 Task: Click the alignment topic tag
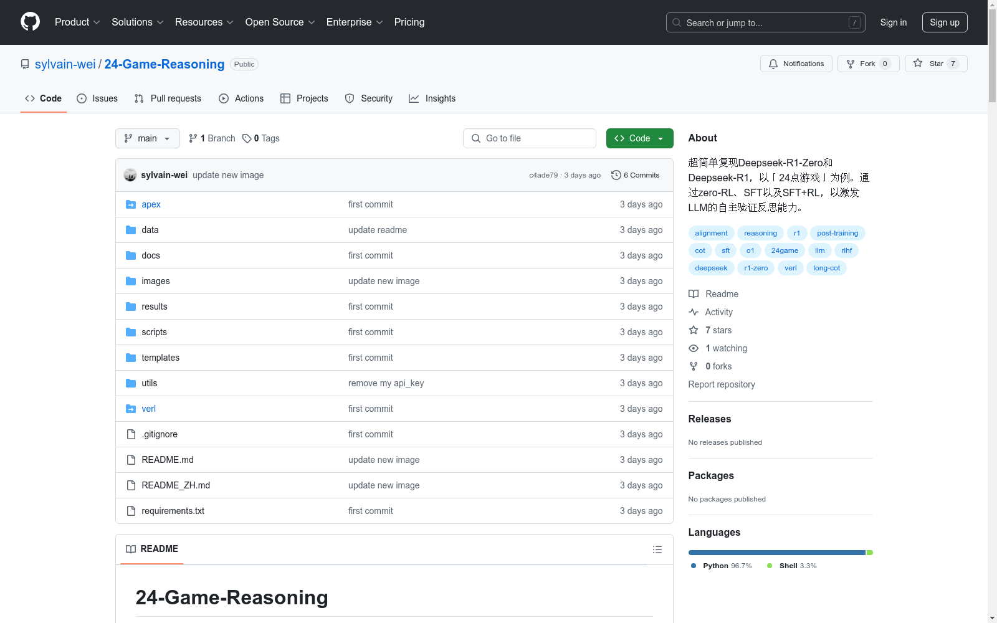(712, 233)
